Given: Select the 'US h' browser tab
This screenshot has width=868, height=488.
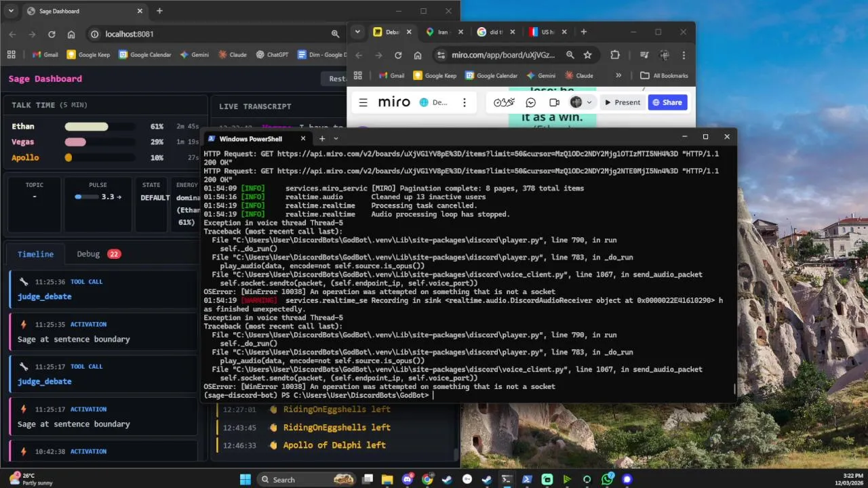Looking at the screenshot, I should coord(547,32).
